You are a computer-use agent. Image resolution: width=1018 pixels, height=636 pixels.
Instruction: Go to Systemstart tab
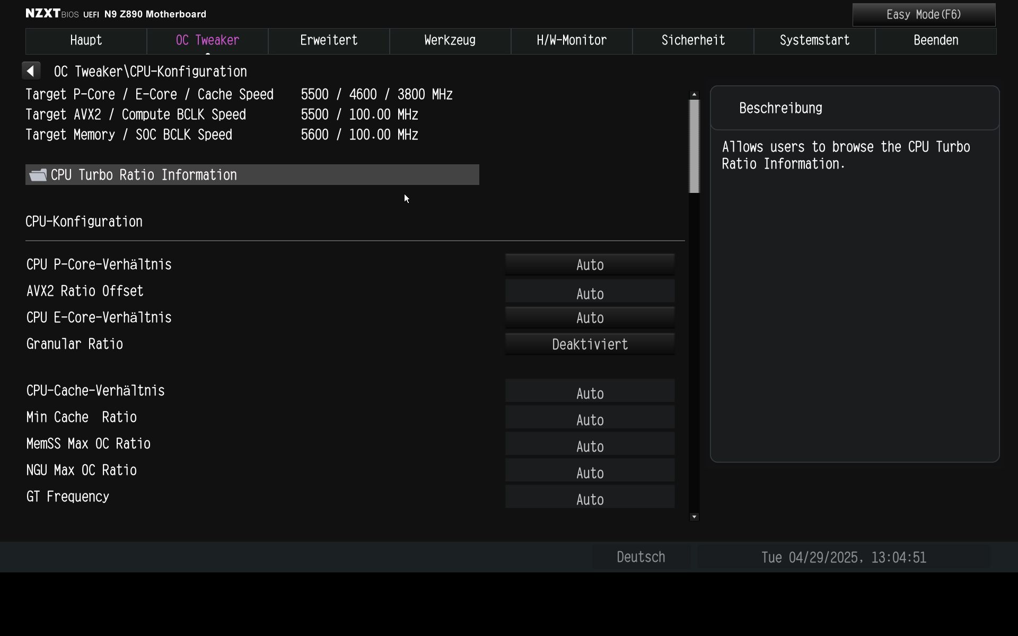coord(814,41)
